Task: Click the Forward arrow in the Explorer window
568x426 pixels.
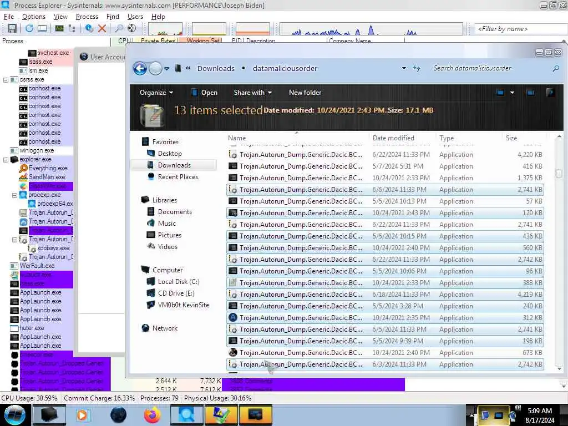Action: [155, 68]
